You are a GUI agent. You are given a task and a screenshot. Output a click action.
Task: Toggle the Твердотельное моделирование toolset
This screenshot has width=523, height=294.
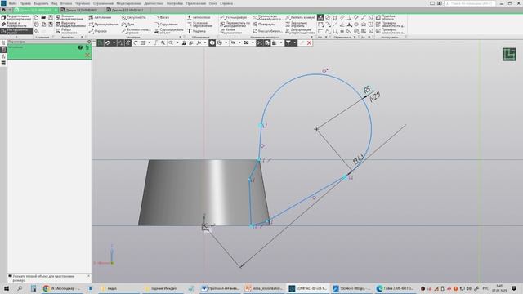(x=16, y=17)
